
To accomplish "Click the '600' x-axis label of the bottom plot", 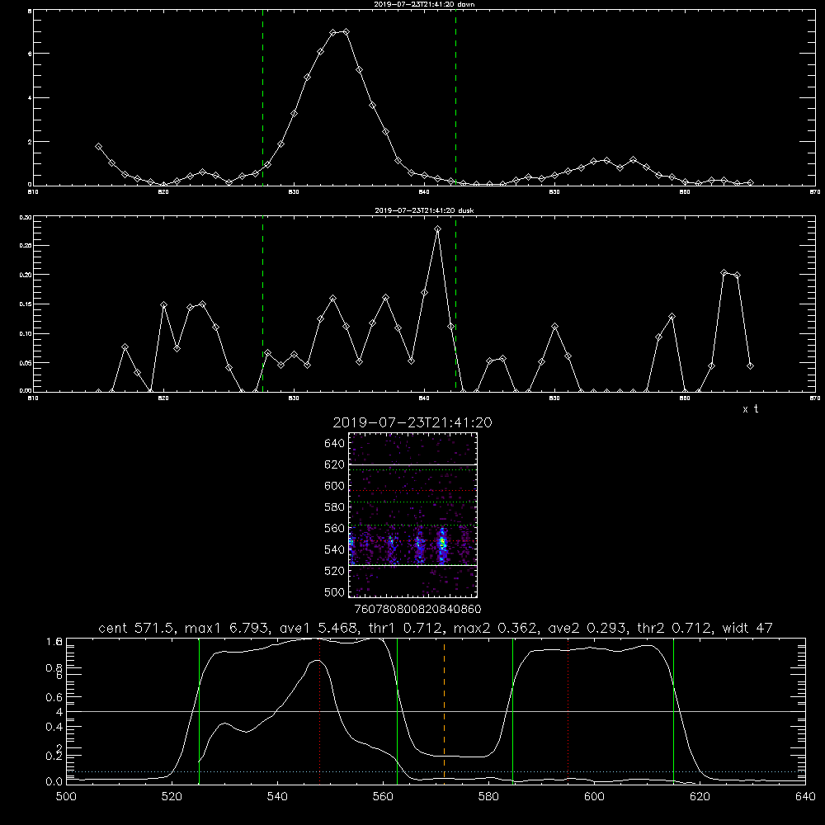I will click(594, 797).
